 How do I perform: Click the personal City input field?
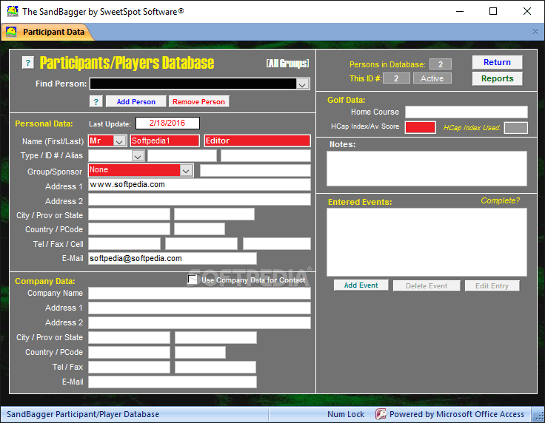(129, 214)
